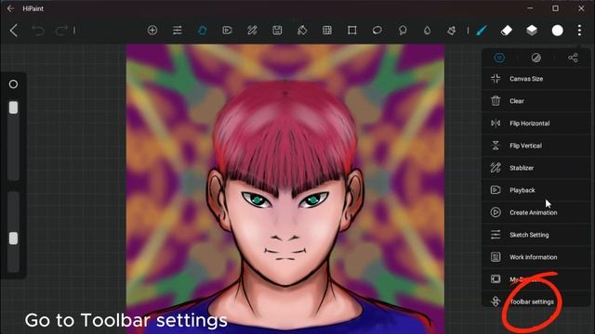Click the character's face on the canvas
The height and width of the screenshot is (334, 595).
pos(285,227)
